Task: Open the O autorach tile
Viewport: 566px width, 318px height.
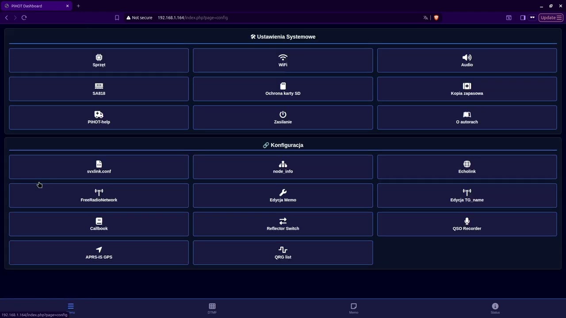Action: pyautogui.click(x=467, y=117)
